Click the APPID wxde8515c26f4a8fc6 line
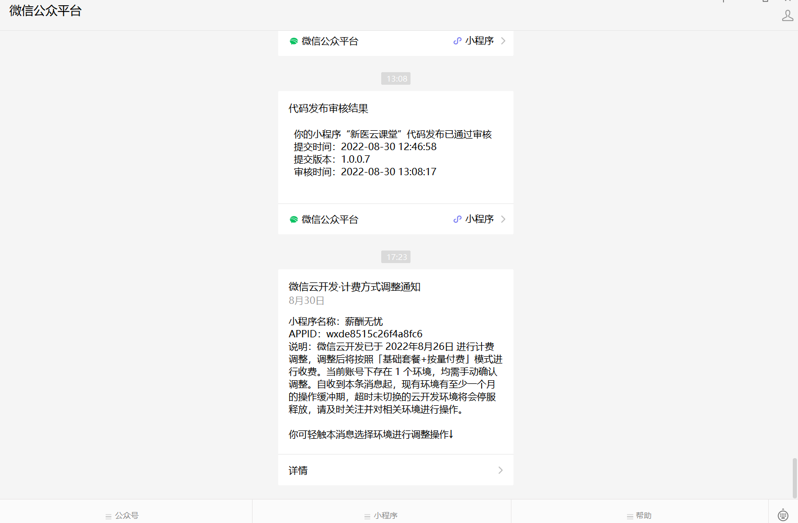Screen dimensions: 798x523 pyautogui.click(x=356, y=334)
